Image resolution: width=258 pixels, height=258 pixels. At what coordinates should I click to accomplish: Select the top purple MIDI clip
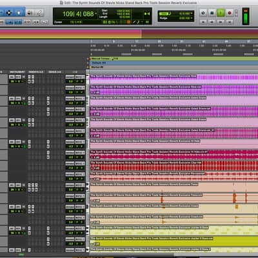[174, 79]
